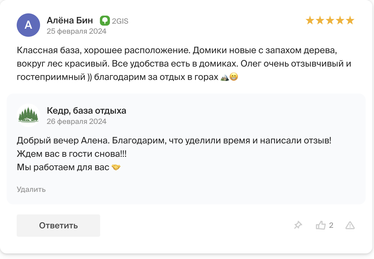This screenshot has width=374, height=259.
Task: Like the review with thumbs-up icon
Action: (321, 225)
